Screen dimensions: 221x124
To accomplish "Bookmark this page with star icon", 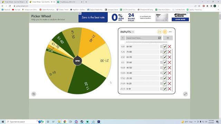I will pos(199,6).
